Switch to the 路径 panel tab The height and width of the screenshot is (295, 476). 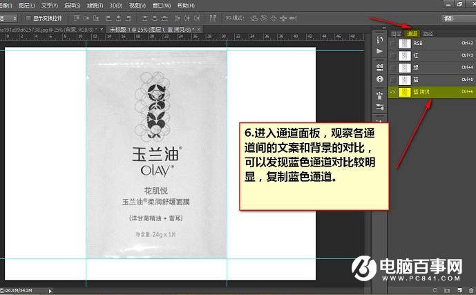point(428,34)
